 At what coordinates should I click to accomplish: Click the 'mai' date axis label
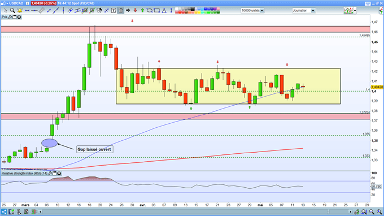260,205
